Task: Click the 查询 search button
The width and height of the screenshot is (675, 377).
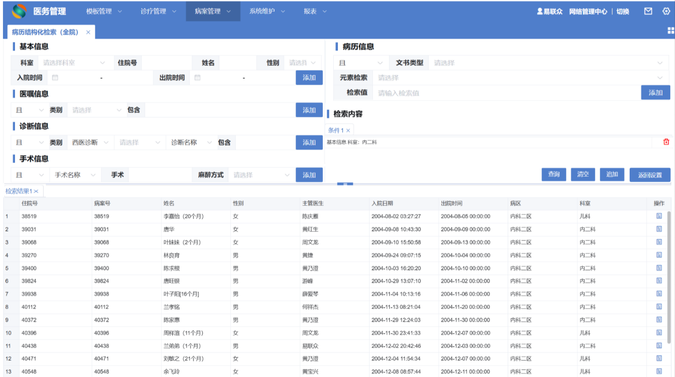Action: [554, 175]
